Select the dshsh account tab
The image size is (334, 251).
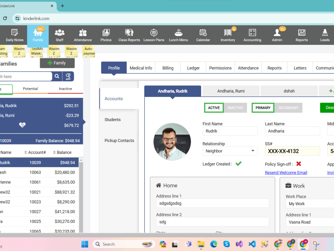tap(289, 91)
